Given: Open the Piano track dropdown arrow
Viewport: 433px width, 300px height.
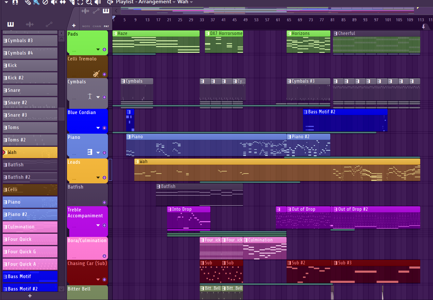Looking at the screenshot, I should point(98,153).
